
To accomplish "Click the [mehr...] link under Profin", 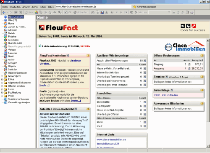I will [76, 101].
